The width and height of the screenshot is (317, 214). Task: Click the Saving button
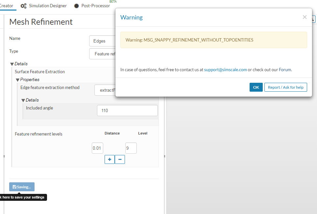click(x=22, y=187)
